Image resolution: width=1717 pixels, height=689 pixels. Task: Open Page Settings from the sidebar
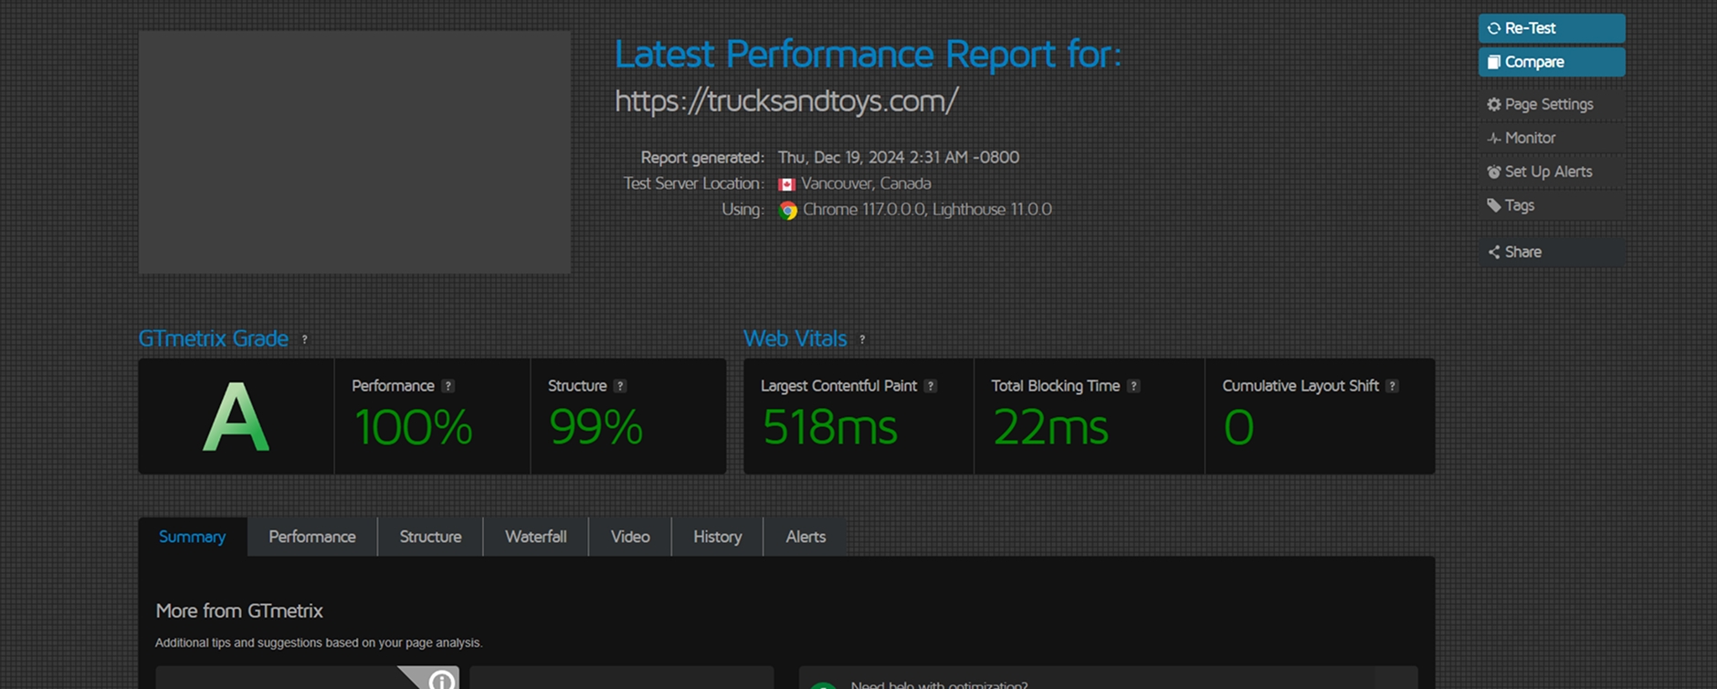[x=1548, y=104]
